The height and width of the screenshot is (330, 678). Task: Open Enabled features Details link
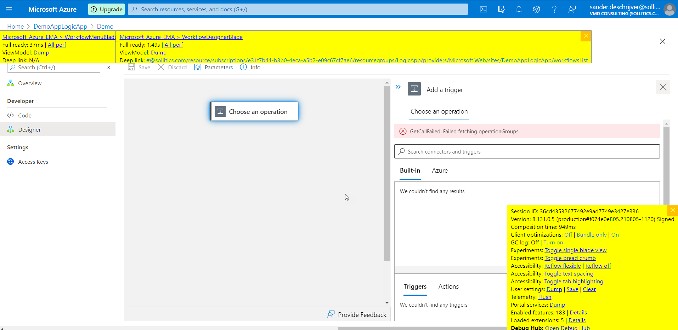578,313
